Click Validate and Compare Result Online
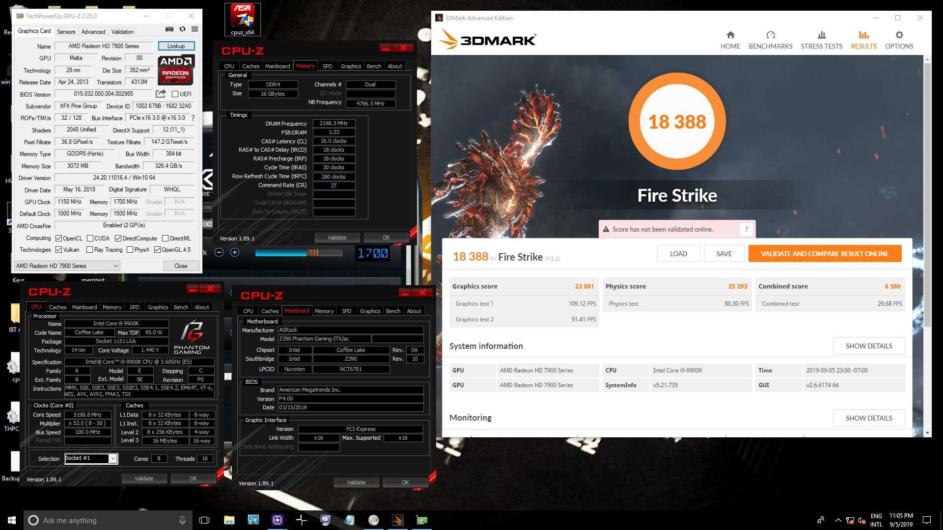943x530 pixels. point(825,254)
